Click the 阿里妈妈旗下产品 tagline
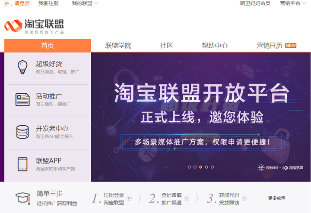Viewport: 311px width, 213px height. click(44, 32)
